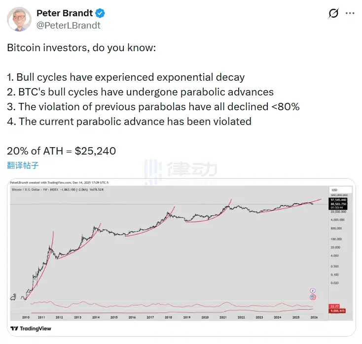Click the US flag icon on the chart
Screen dimensions: 362x344
312,297
